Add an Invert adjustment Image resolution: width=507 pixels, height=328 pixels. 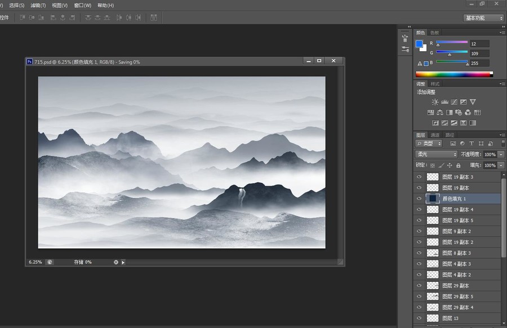(435, 123)
